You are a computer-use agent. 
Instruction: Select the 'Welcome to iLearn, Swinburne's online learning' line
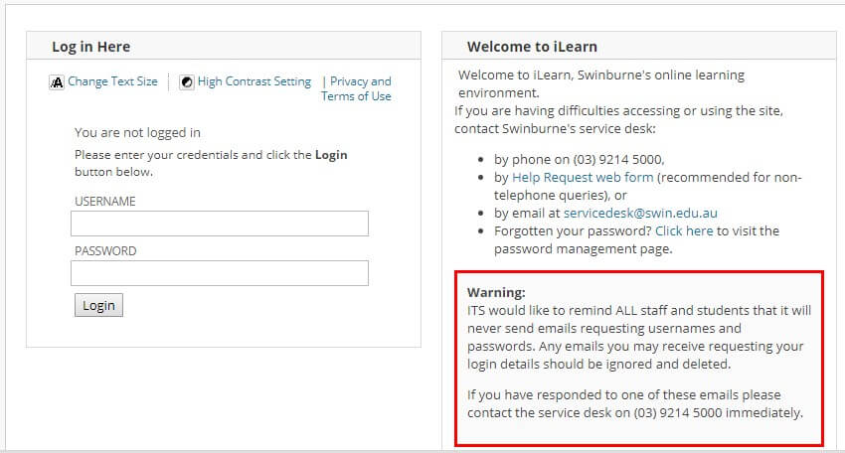coord(601,75)
